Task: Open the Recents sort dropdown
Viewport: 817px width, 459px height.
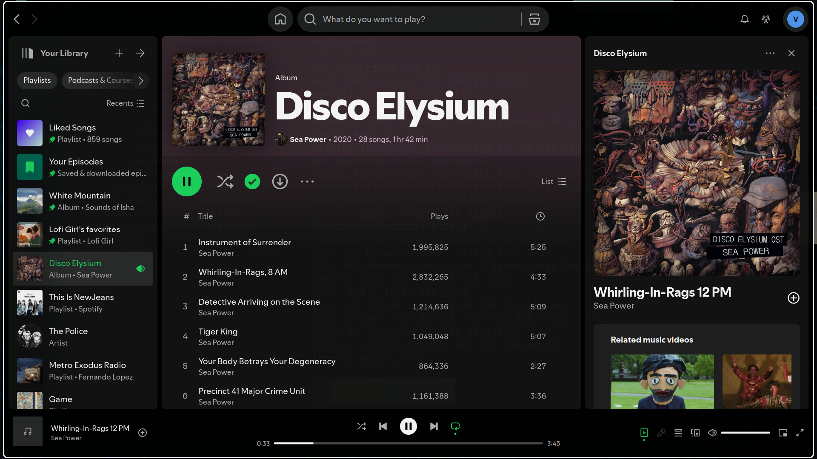Action: coord(125,103)
